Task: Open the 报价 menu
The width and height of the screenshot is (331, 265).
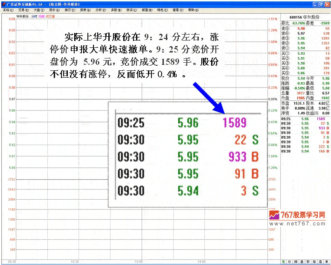Action: 53,9
